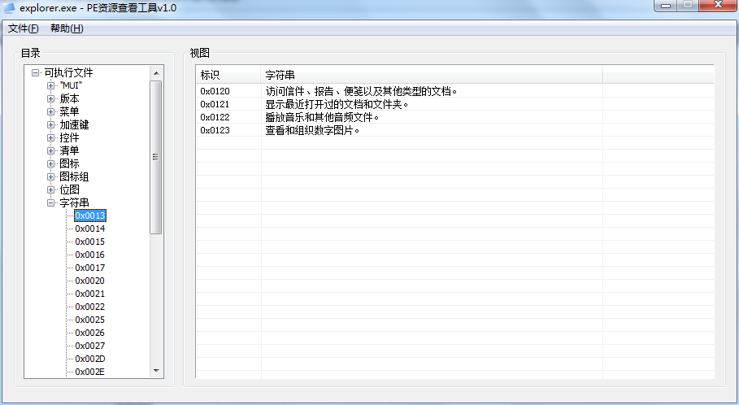The image size is (739, 405).
Task: Maximize the PE资源查看工具 window
Action: click(688, 6)
